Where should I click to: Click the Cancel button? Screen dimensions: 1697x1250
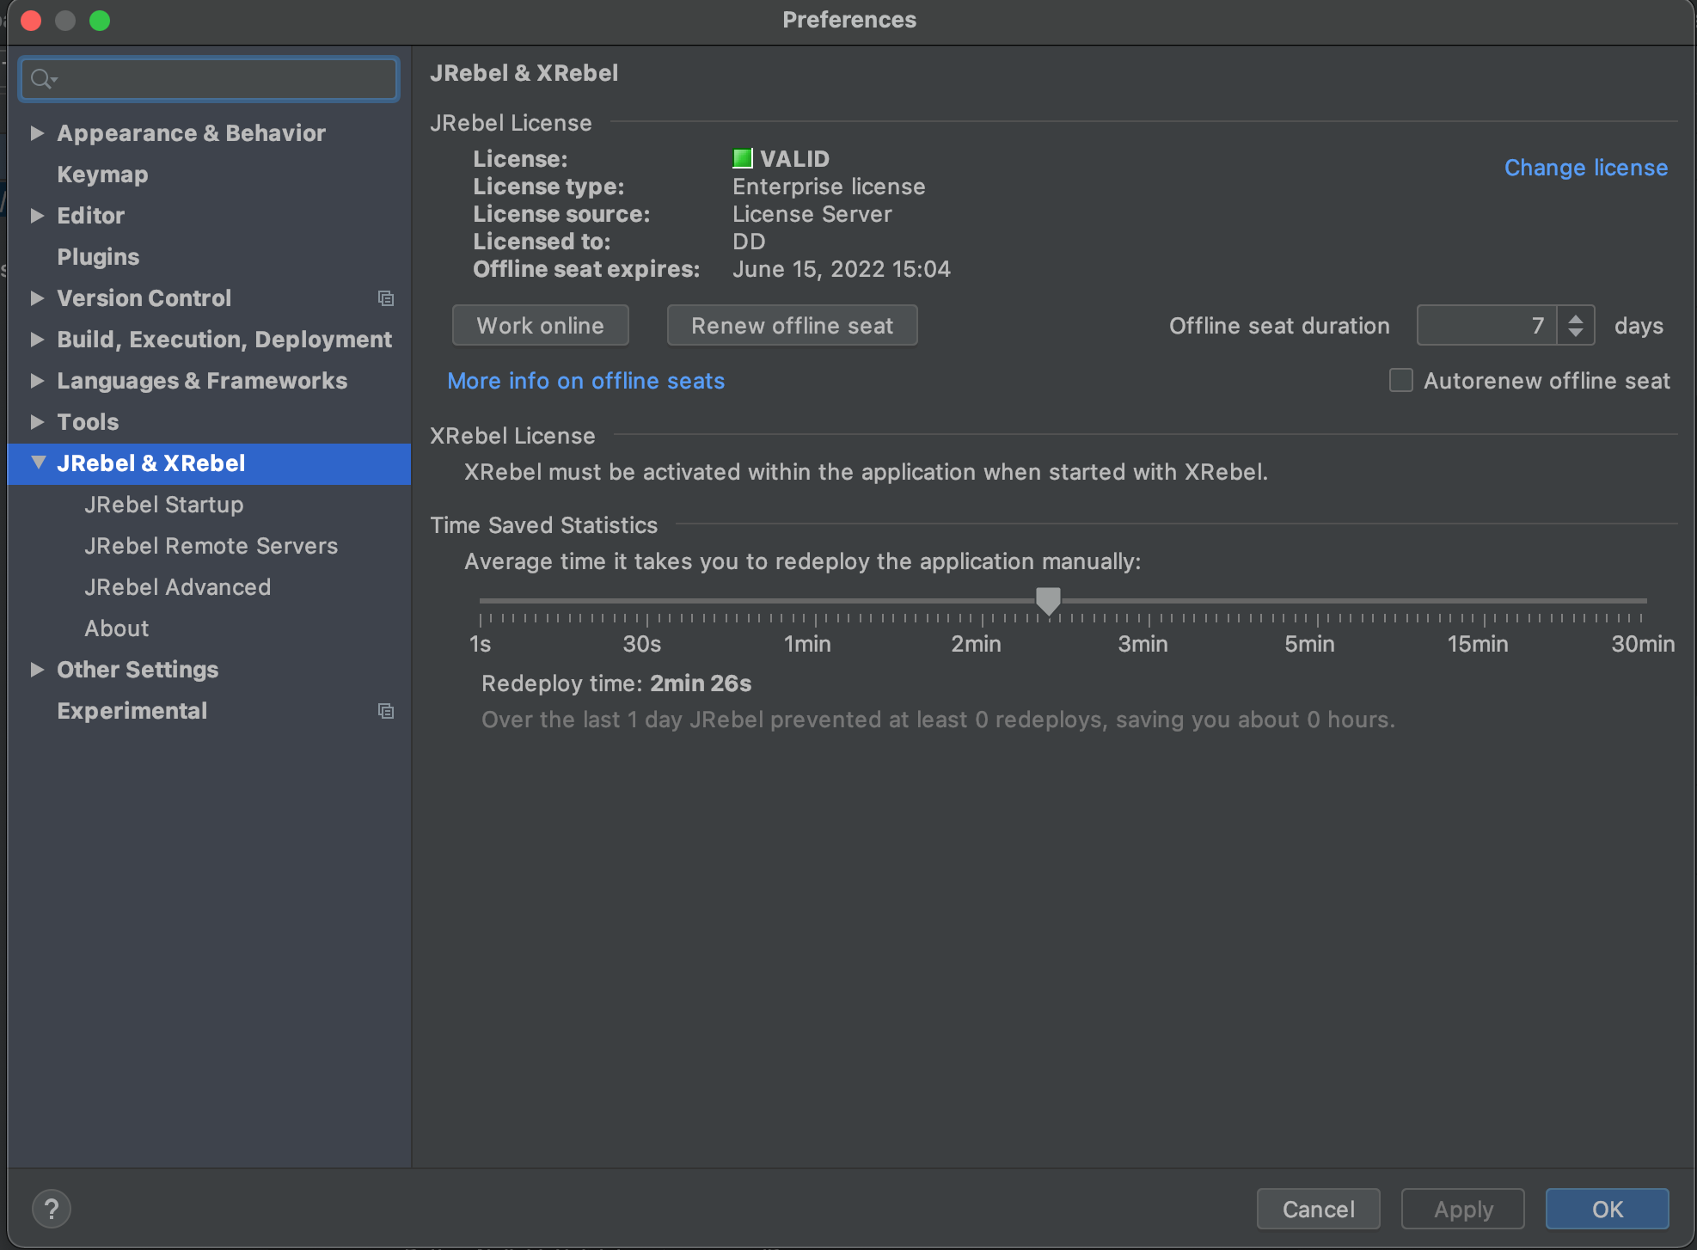[x=1319, y=1210]
